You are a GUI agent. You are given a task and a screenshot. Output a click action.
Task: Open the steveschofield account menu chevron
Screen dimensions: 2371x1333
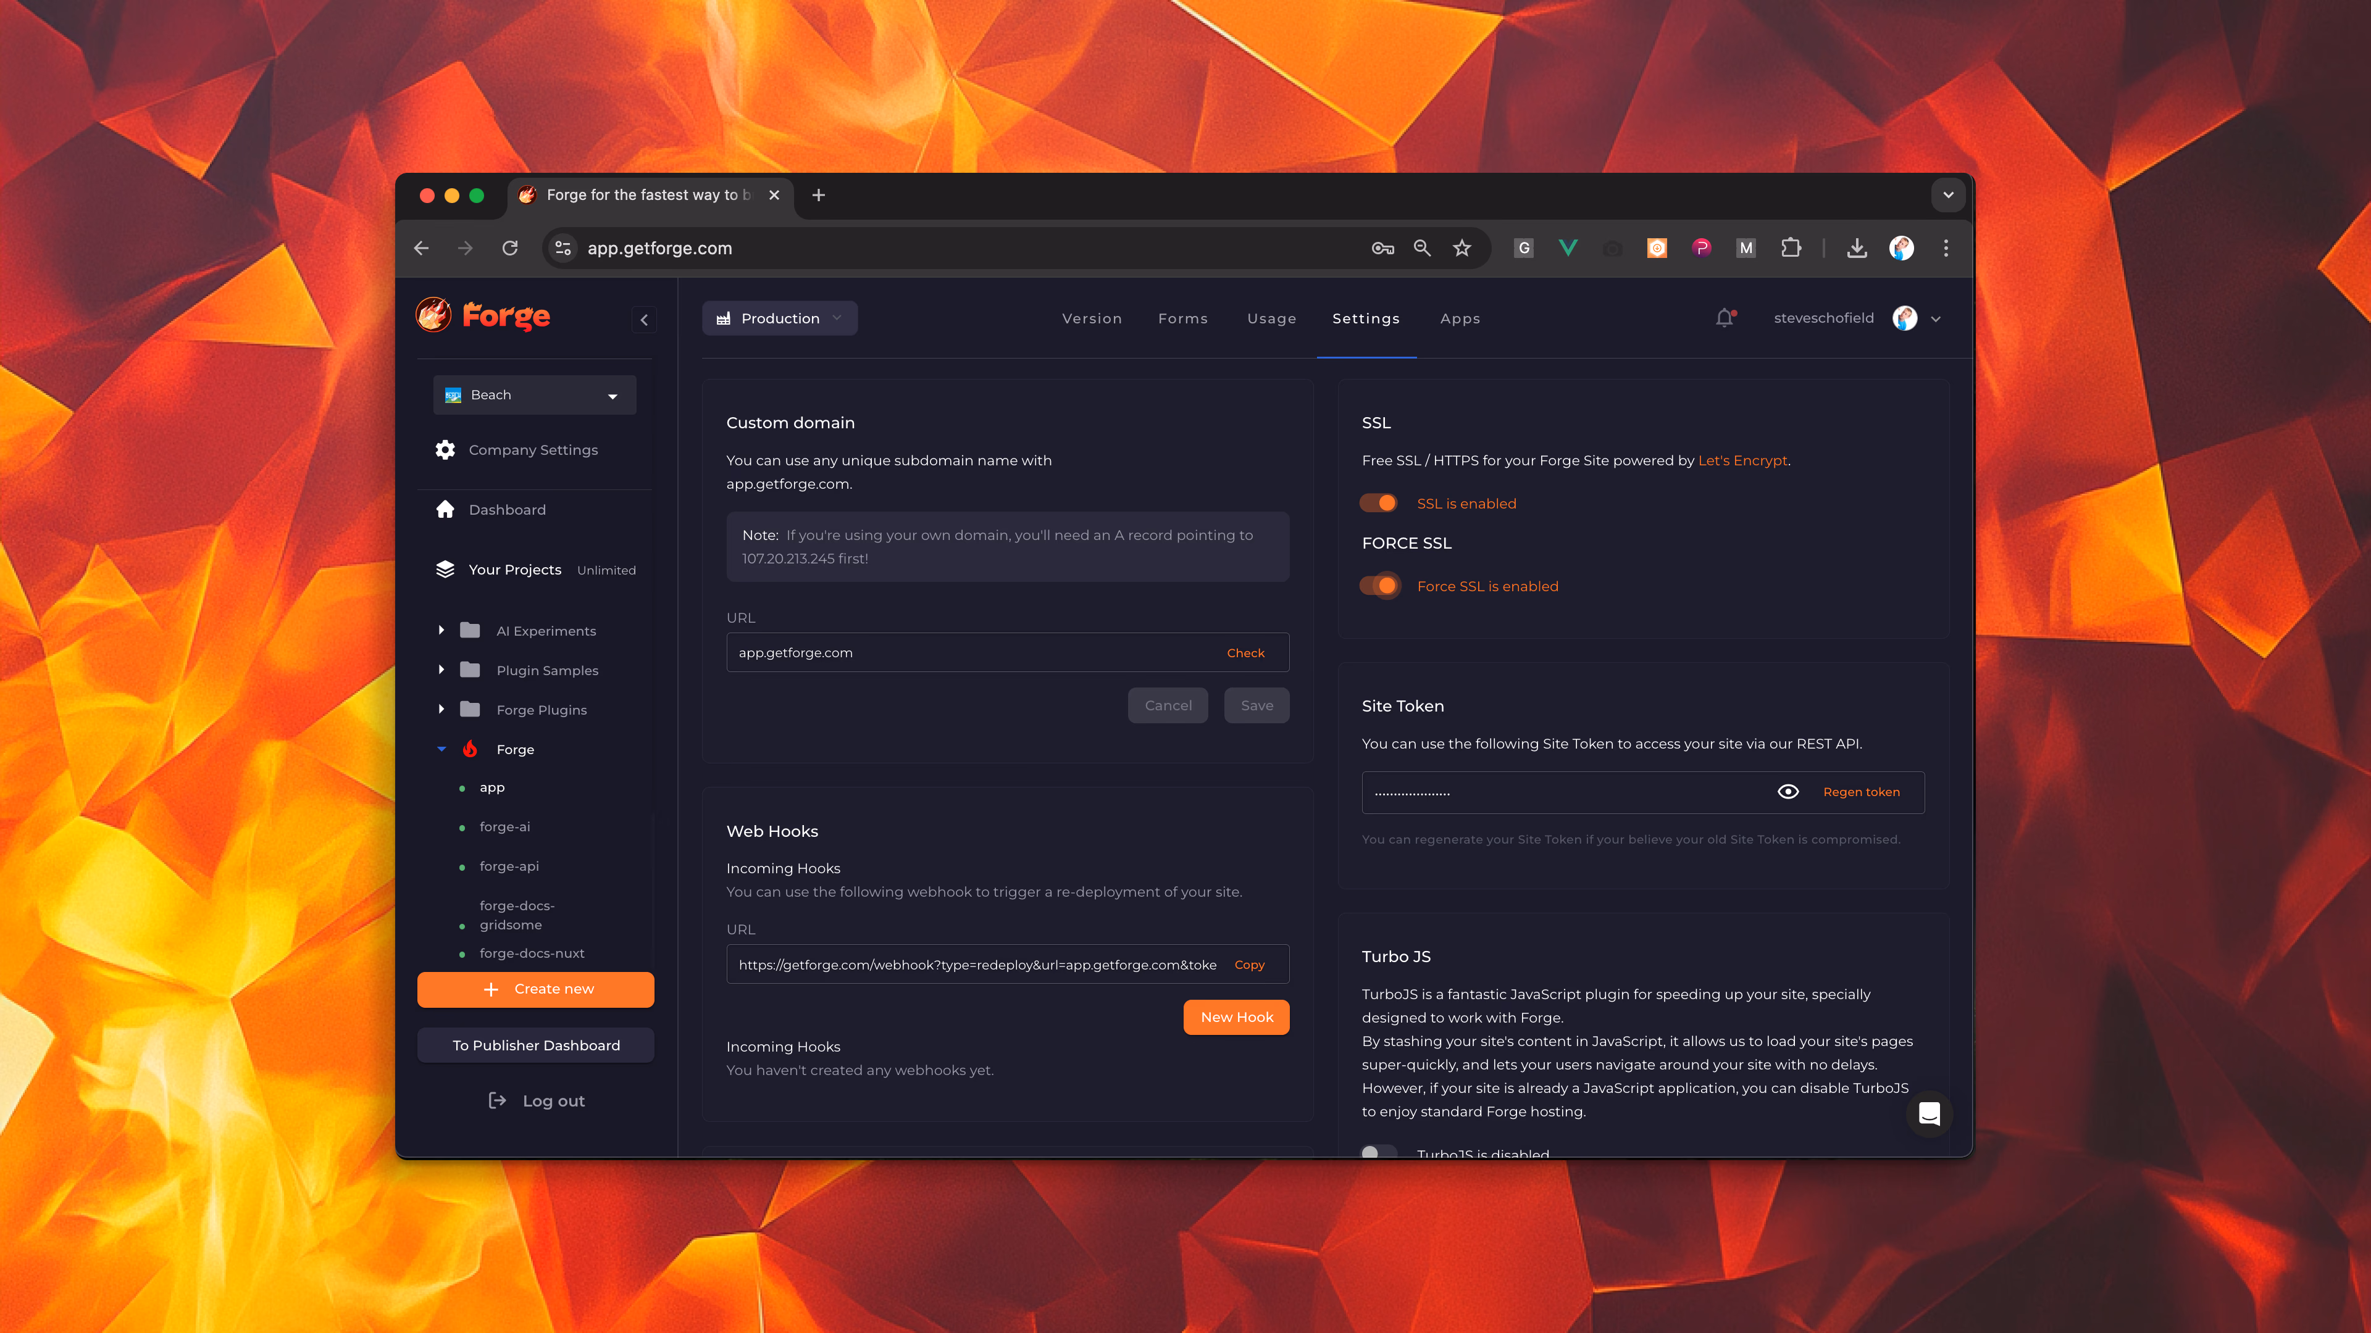[1936, 319]
